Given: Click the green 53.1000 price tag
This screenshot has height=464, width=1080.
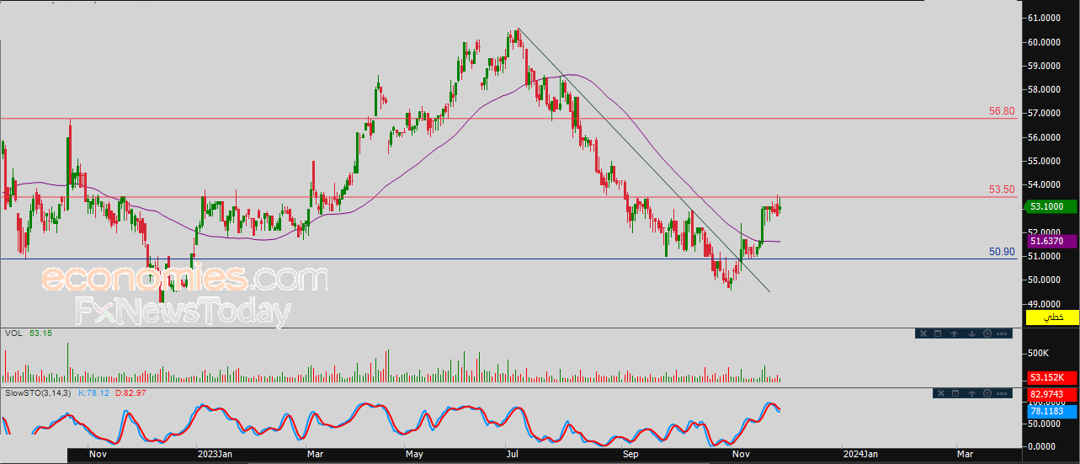Looking at the screenshot, I should tap(1049, 205).
